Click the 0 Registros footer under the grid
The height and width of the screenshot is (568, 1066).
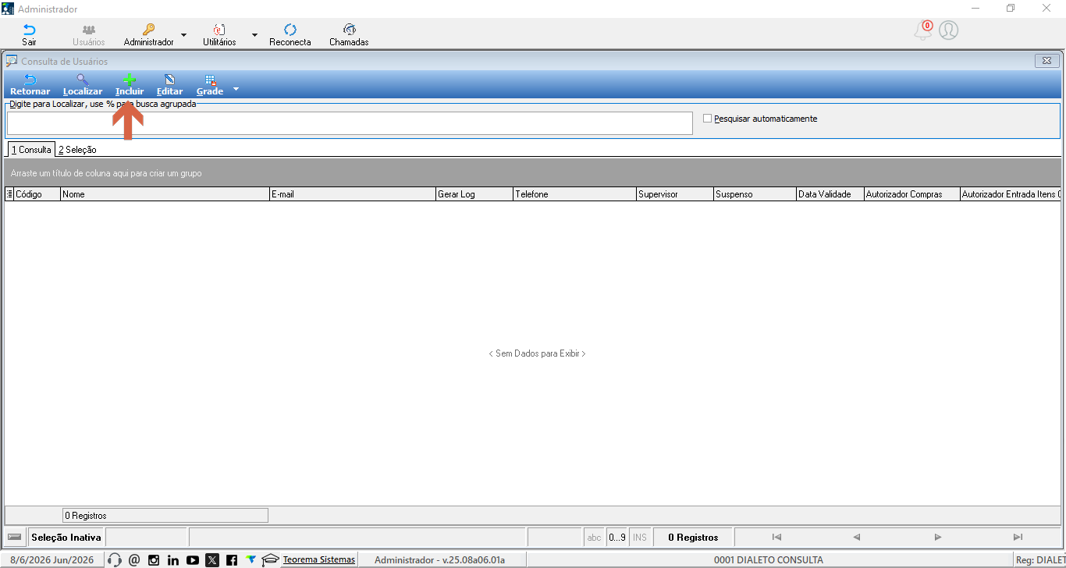click(x=165, y=515)
